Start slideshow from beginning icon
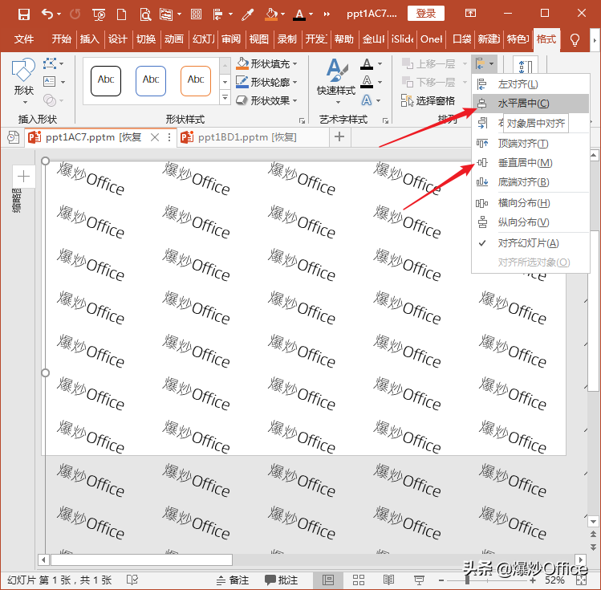Screen dimensions: 601x590 point(99,15)
